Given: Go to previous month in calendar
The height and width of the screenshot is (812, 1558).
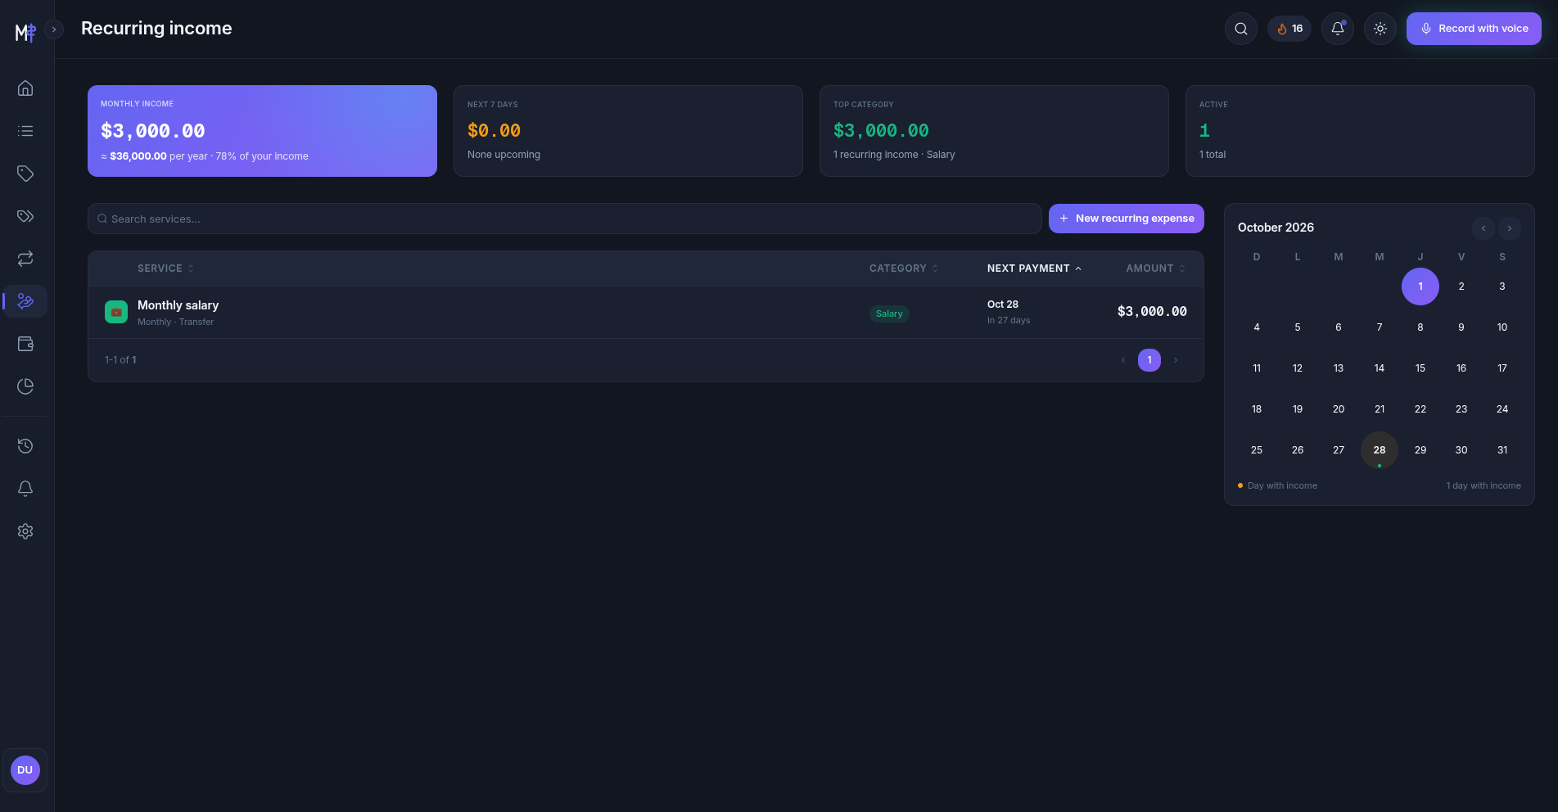Looking at the screenshot, I should (x=1483, y=228).
